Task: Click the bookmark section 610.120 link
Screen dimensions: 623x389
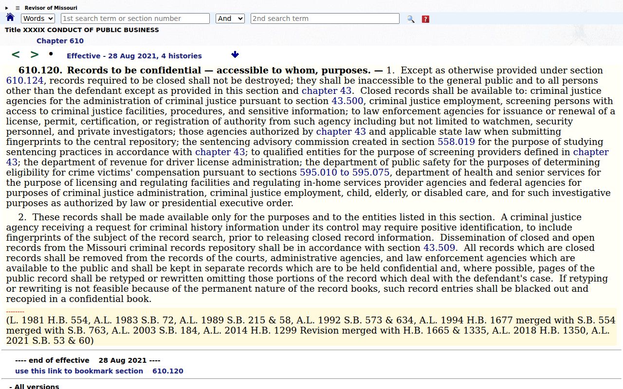Action: tap(99, 371)
